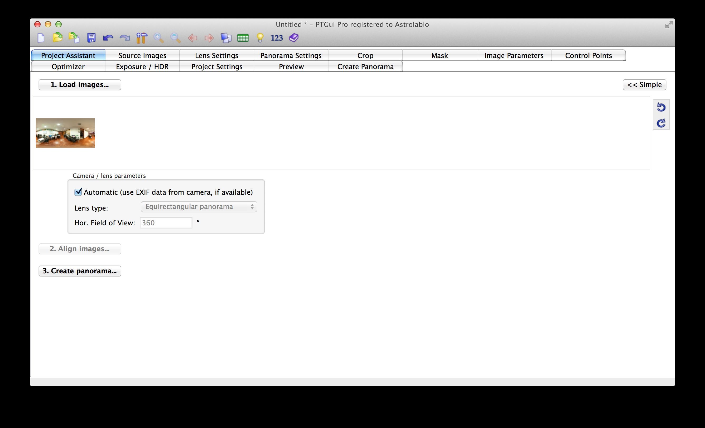Screen dimensions: 705x428
Task: Rotate image counterclockwise icon
Action: click(661, 107)
